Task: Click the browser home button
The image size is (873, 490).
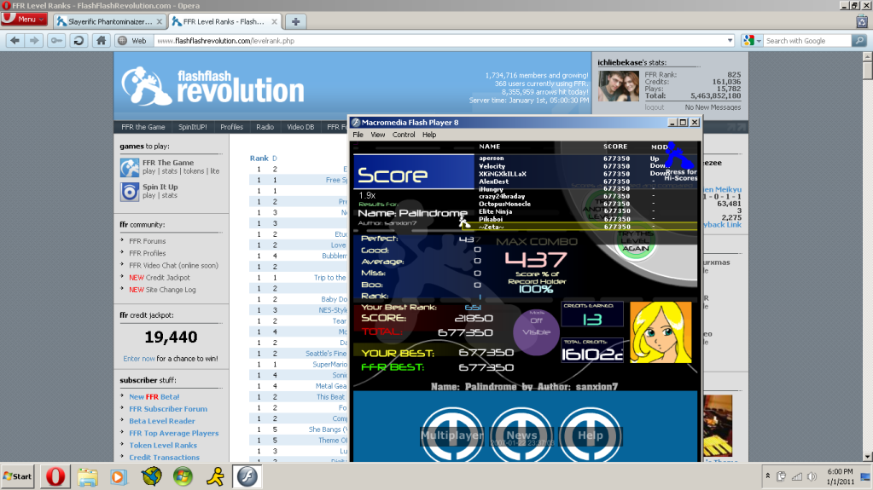Action: (x=102, y=40)
